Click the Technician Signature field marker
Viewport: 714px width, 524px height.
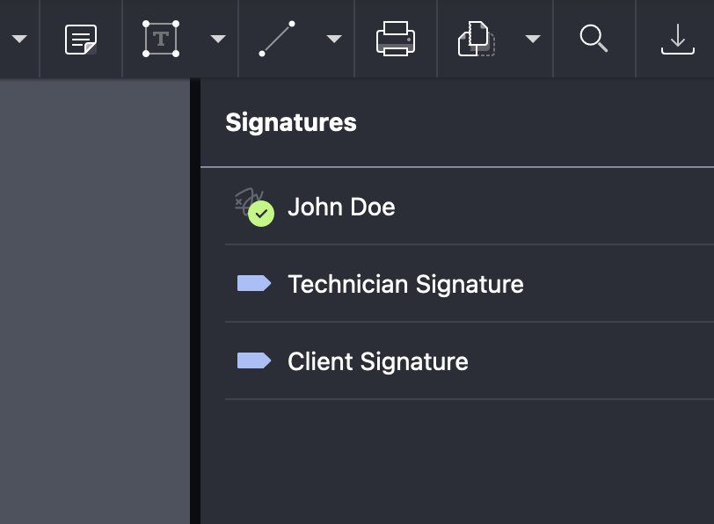(252, 283)
